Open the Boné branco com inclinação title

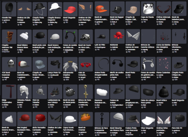pos(55,46)
